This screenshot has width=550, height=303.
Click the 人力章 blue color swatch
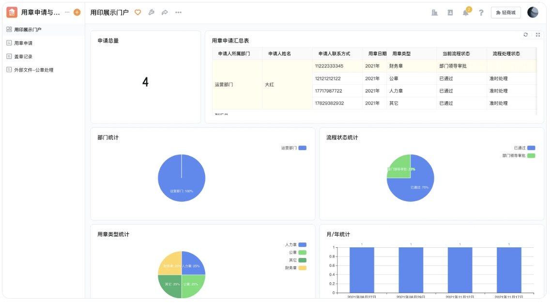302,244
